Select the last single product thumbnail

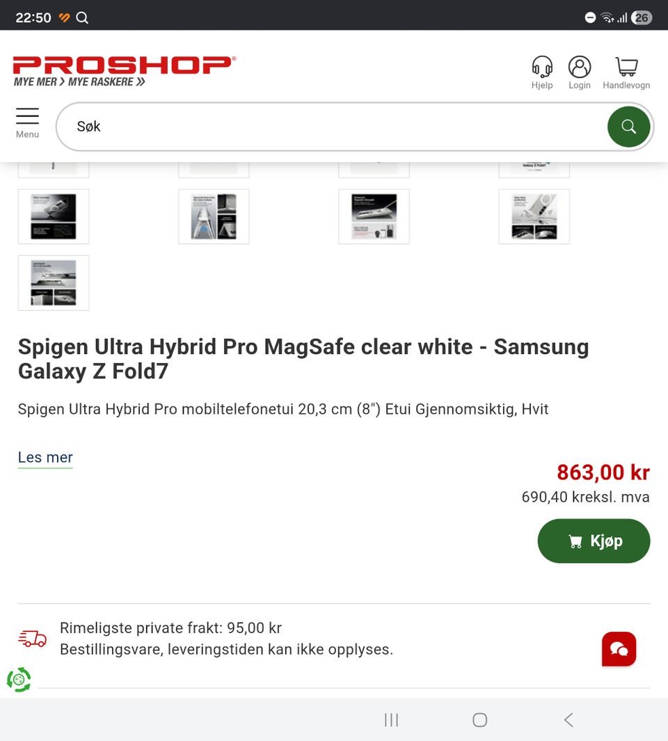pos(54,283)
